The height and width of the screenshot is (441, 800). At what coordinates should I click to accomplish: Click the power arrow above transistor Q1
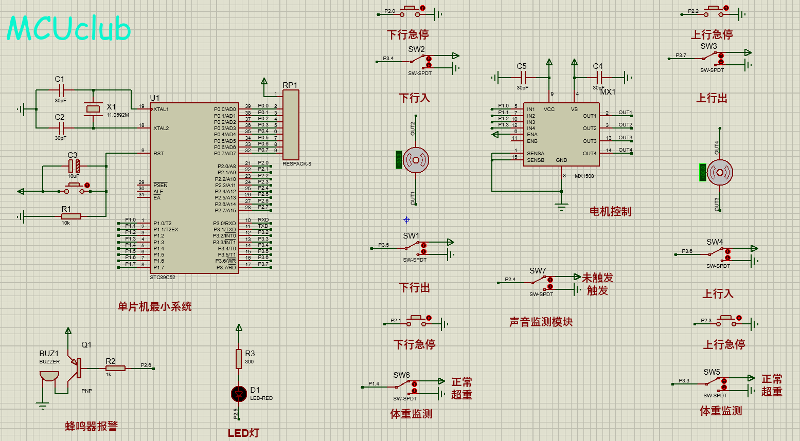68,332
